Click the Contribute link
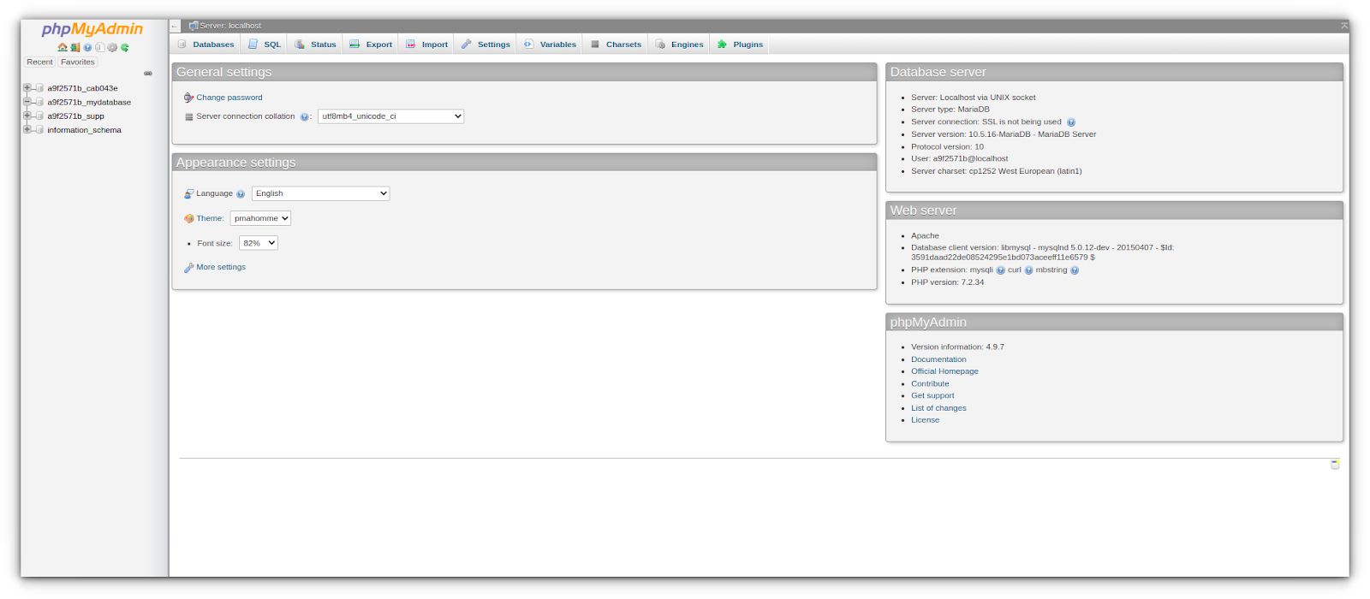Screen dimensions: 1370x599 (930, 384)
